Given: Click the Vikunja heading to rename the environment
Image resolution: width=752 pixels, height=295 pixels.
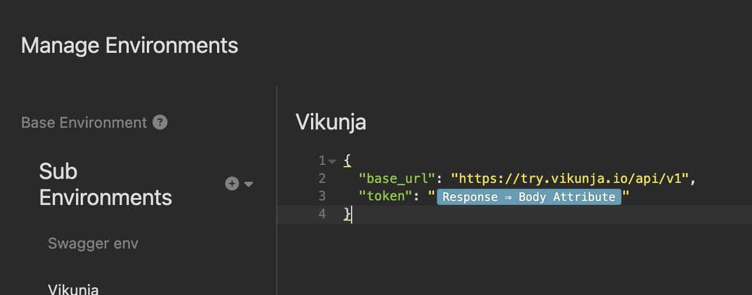Looking at the screenshot, I should point(331,122).
